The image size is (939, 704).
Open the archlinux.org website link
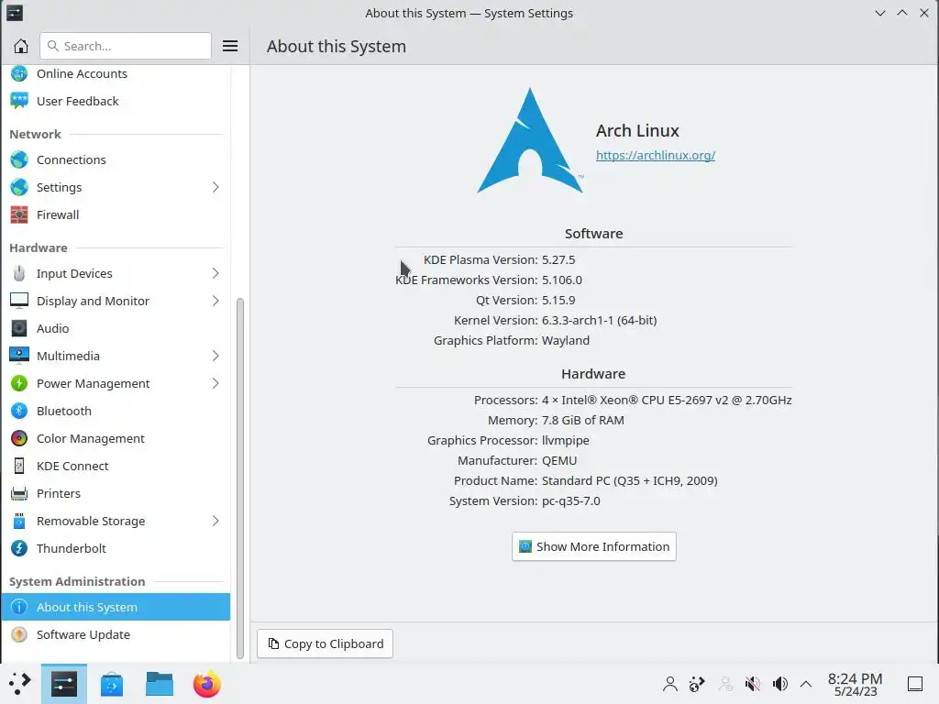[x=655, y=155]
